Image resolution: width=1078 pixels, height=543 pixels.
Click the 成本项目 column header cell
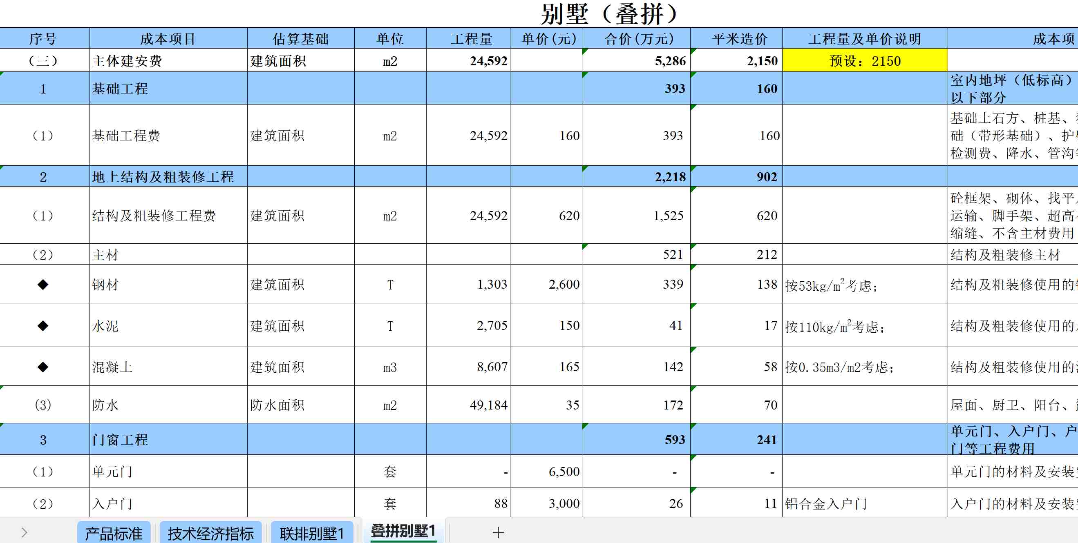point(168,39)
